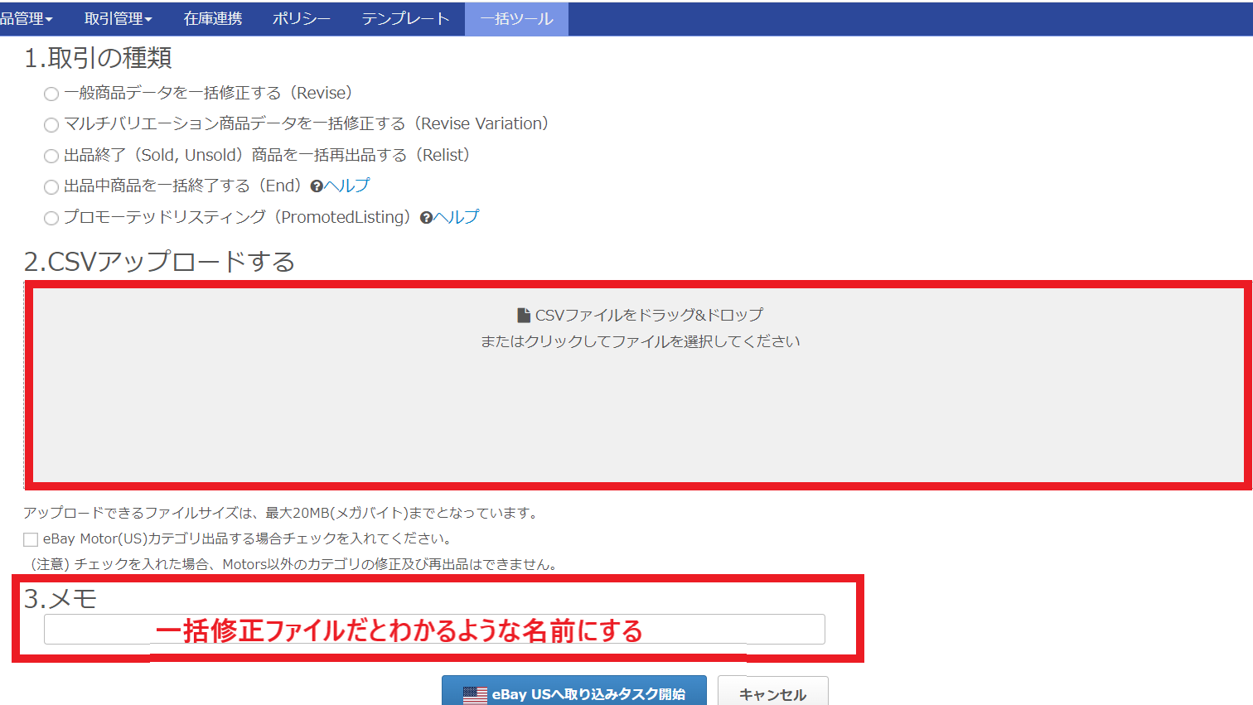Click the キャンセル button
The image size is (1253, 705).
pyautogui.click(x=773, y=690)
